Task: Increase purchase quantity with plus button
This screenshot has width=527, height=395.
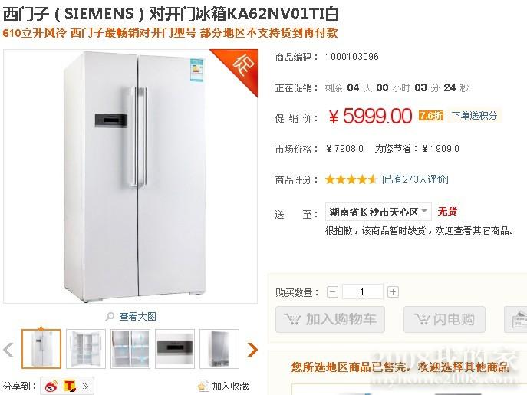Action: click(393, 291)
